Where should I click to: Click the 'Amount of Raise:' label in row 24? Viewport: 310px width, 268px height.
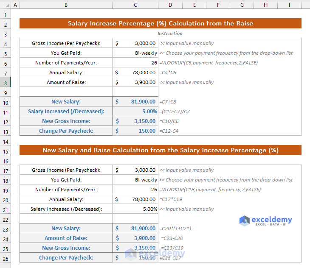(66, 238)
